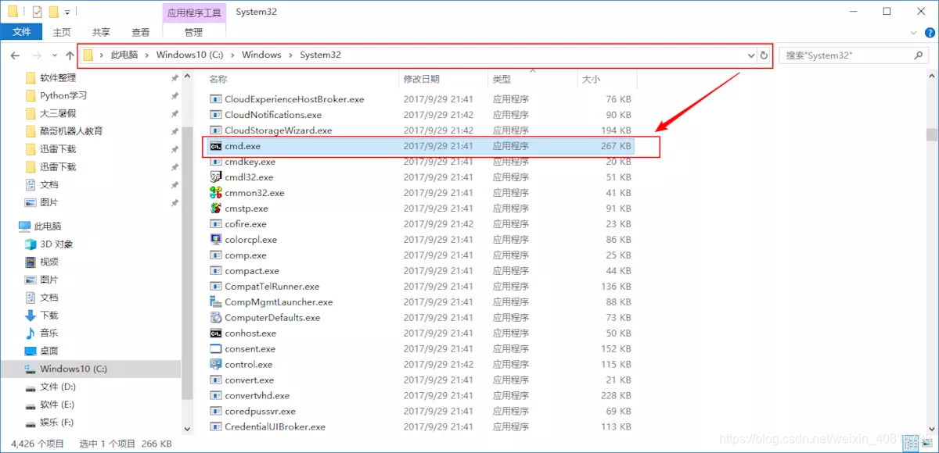Click the properties checkmark quick access icon
Screen dimensions: 939x453
point(37,12)
